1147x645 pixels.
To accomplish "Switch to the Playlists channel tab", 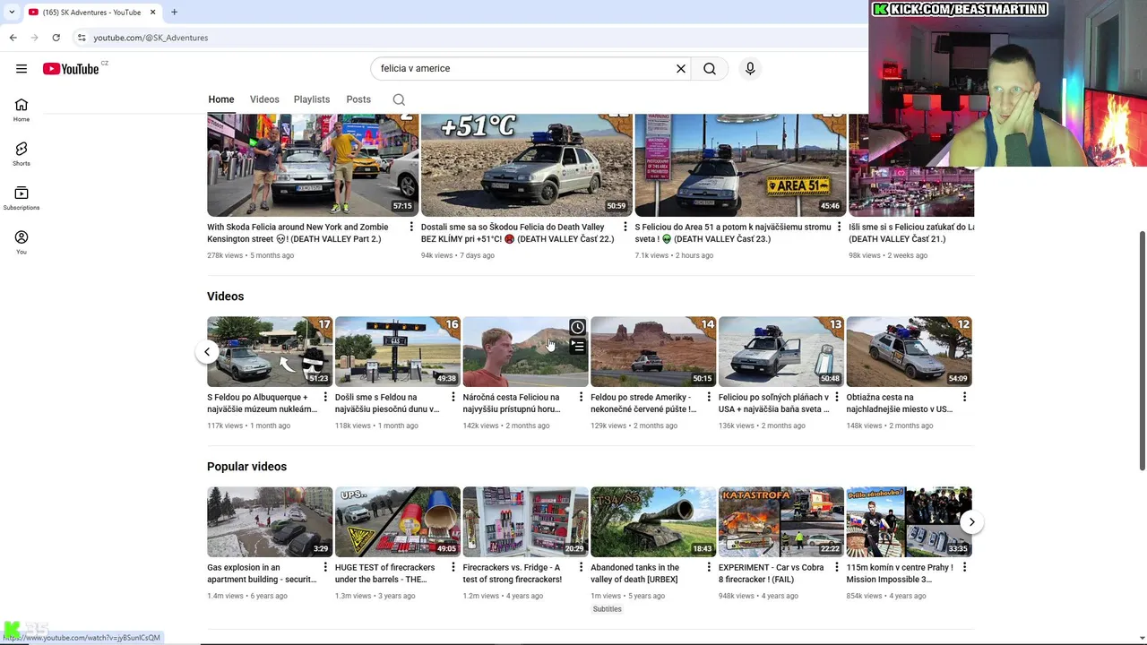I will click(312, 99).
